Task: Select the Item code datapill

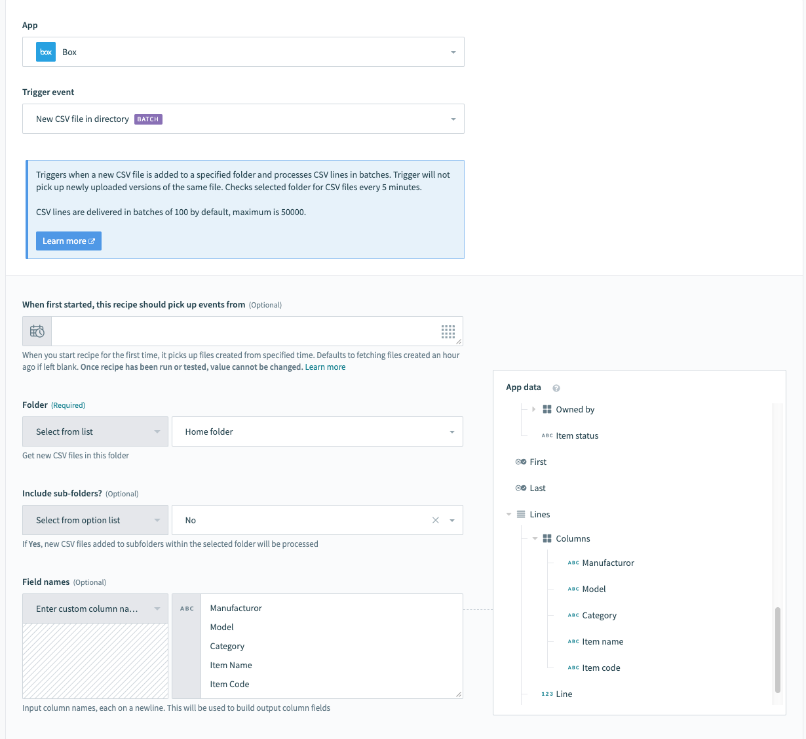Action: 600,668
